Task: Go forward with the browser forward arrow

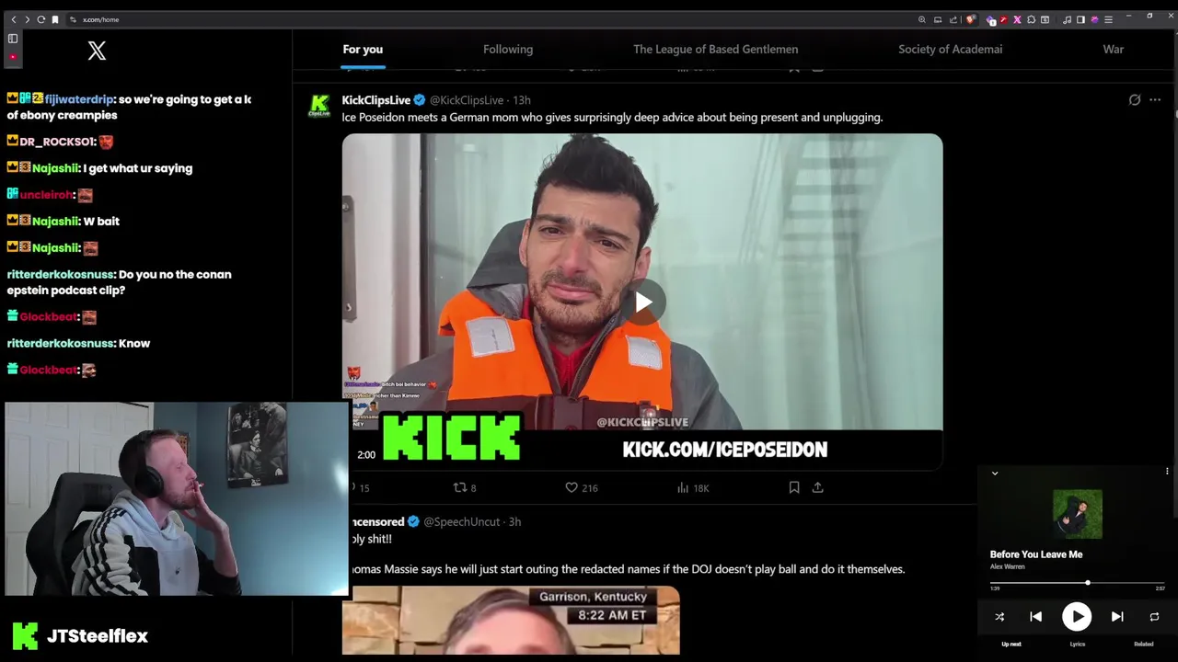Action: pyautogui.click(x=27, y=19)
